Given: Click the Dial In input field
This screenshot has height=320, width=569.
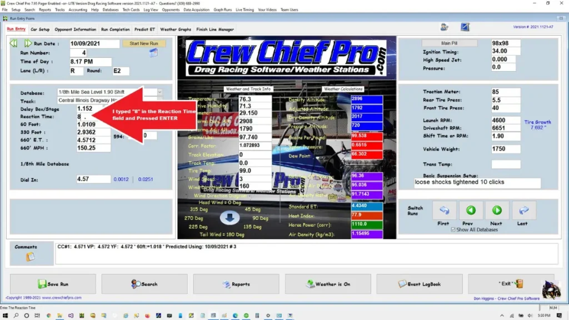Looking at the screenshot, I should coord(93,179).
